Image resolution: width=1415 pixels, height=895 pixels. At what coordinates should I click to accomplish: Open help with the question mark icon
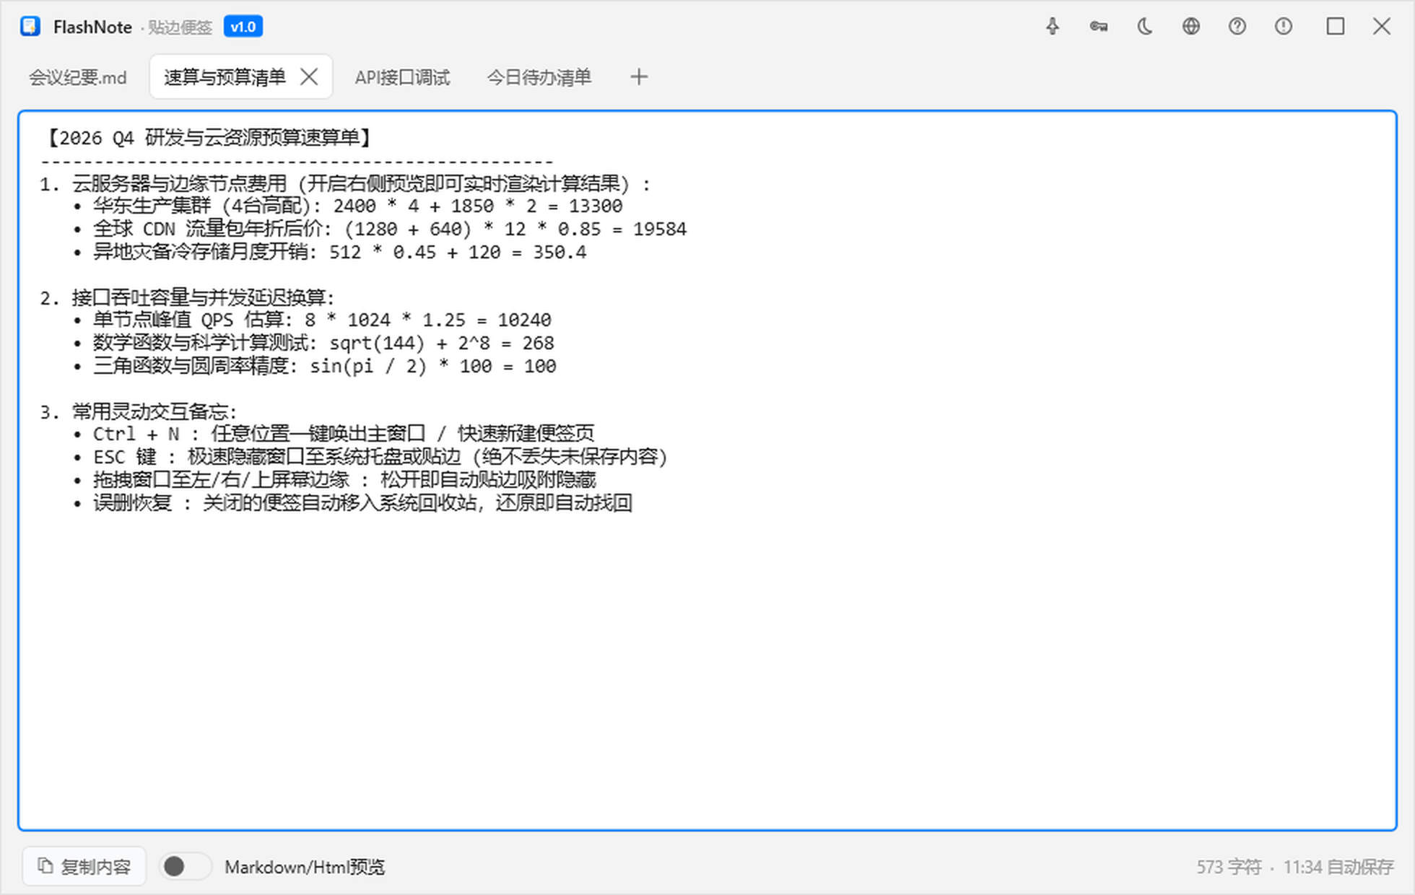coord(1237,27)
